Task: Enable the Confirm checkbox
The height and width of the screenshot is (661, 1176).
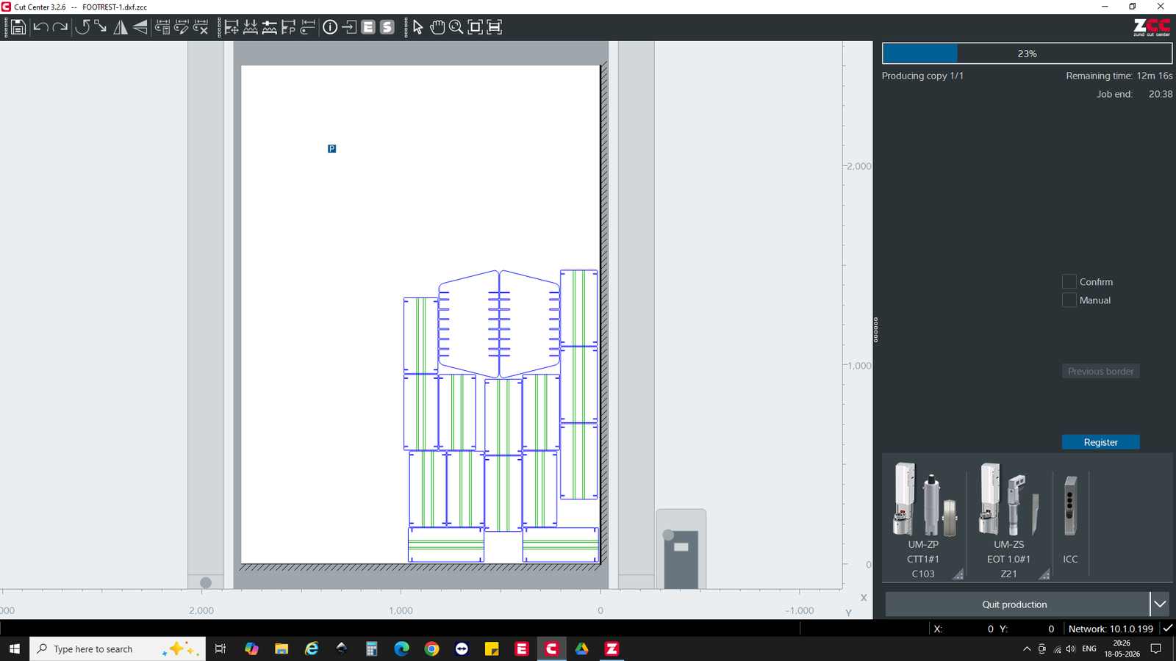Action: [x=1069, y=281]
